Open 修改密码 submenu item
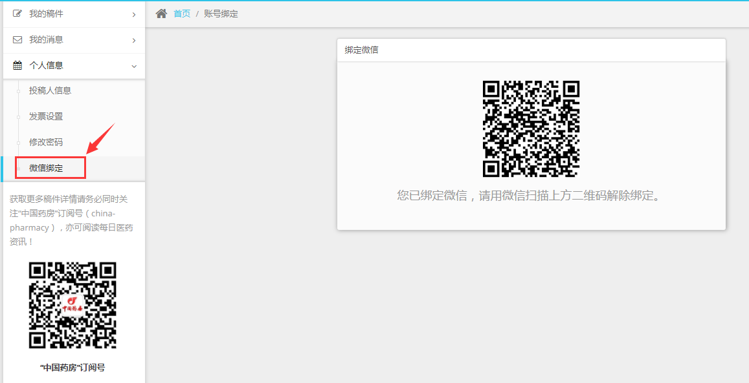749x383 pixels. coord(46,142)
